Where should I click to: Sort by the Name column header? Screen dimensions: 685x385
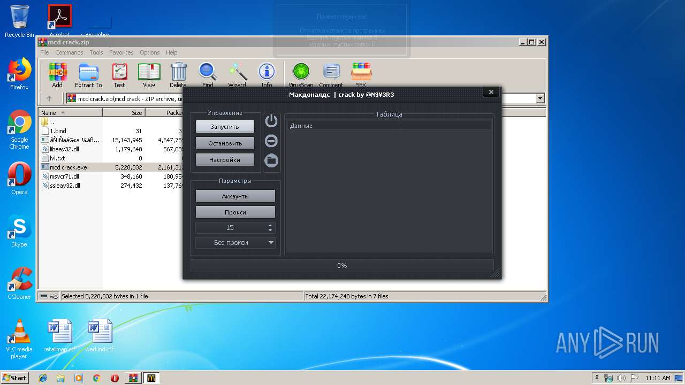tap(70, 113)
